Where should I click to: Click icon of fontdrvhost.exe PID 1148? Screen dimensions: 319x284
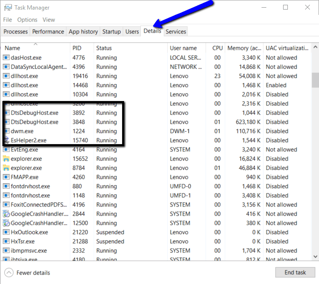click(x=6, y=195)
